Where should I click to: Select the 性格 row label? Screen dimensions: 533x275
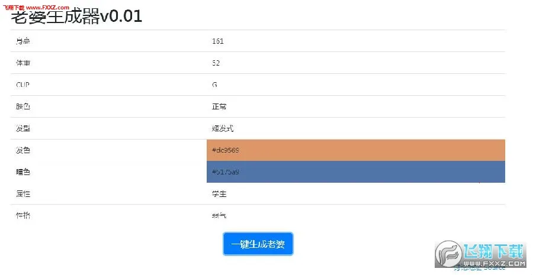click(x=23, y=215)
